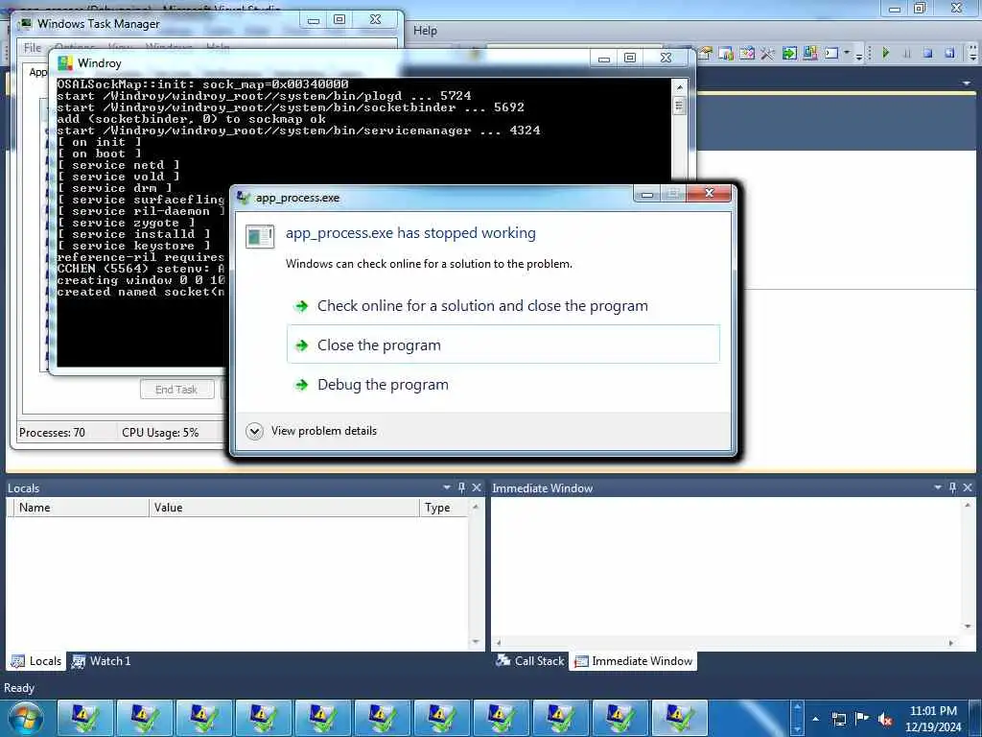Click the green arrow next to 'Check online'

(x=301, y=306)
